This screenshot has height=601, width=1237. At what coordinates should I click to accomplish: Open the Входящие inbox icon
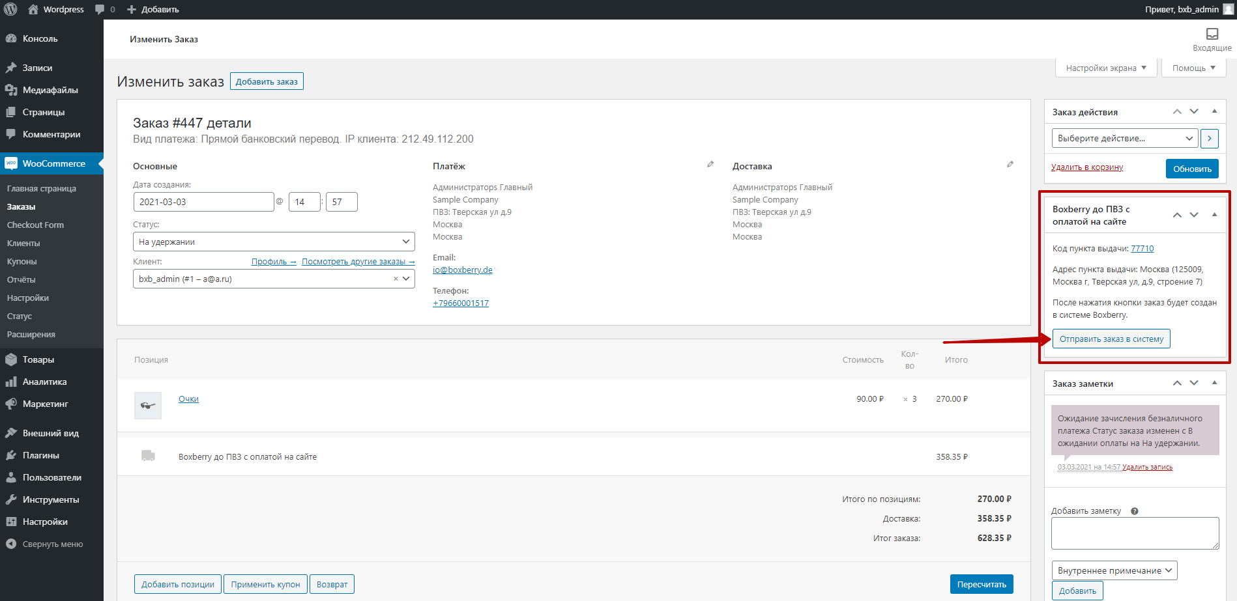pos(1212,40)
